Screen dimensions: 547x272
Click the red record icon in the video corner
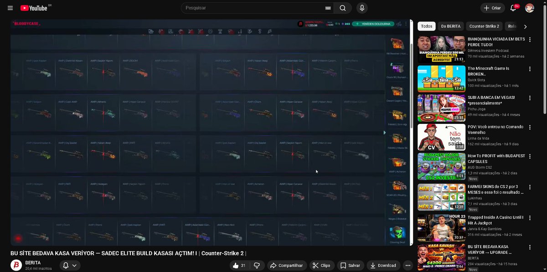18,237
